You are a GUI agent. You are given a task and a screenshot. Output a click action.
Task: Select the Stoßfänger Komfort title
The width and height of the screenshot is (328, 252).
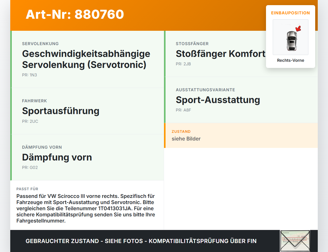pyautogui.click(x=221, y=54)
